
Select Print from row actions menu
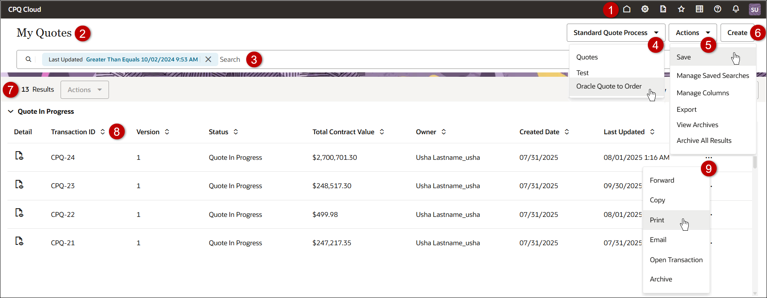click(x=657, y=220)
